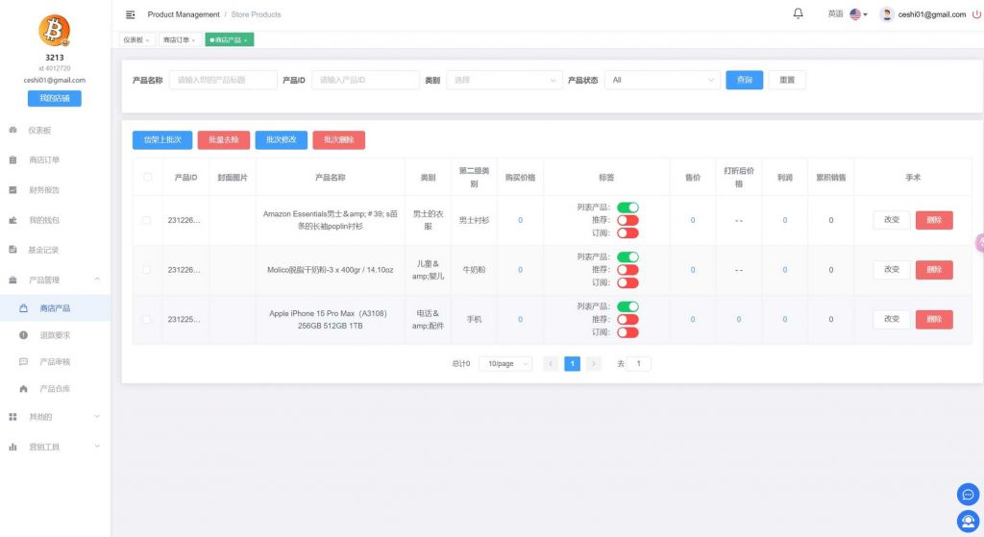This screenshot has width=984, height=537.
Task: Click 删除 button for Molico product row
Action: tap(933, 270)
